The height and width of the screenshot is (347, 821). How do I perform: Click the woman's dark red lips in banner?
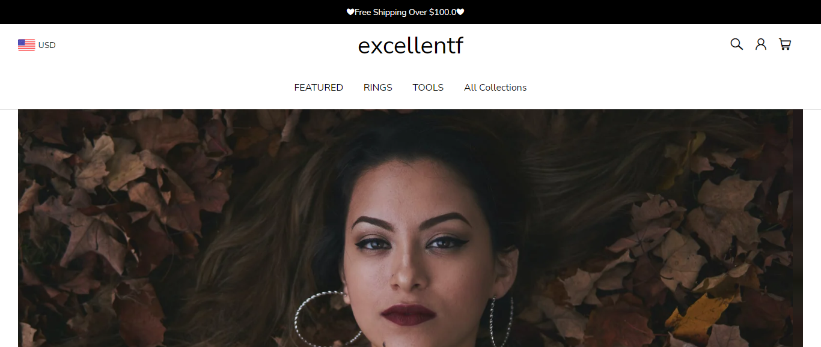408,315
